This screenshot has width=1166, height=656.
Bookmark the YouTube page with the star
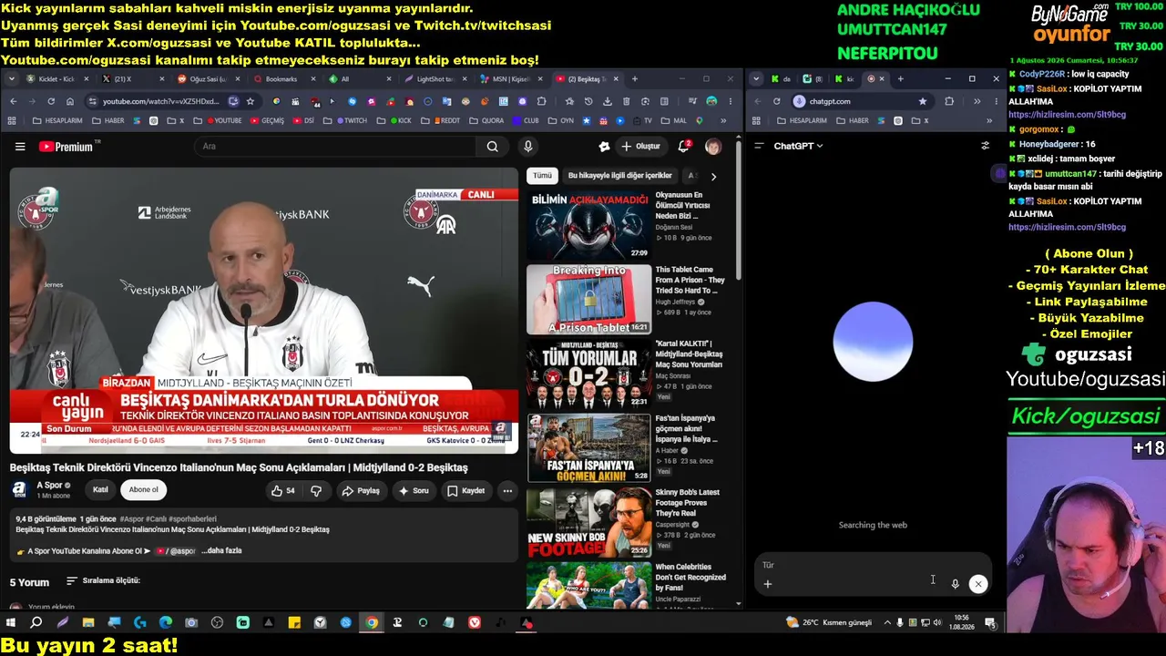coord(251,101)
